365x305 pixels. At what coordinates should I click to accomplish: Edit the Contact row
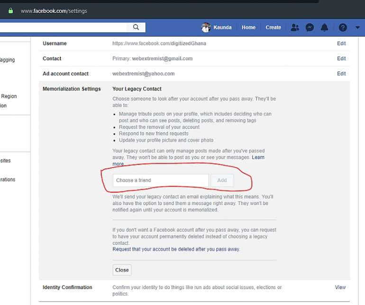(341, 58)
